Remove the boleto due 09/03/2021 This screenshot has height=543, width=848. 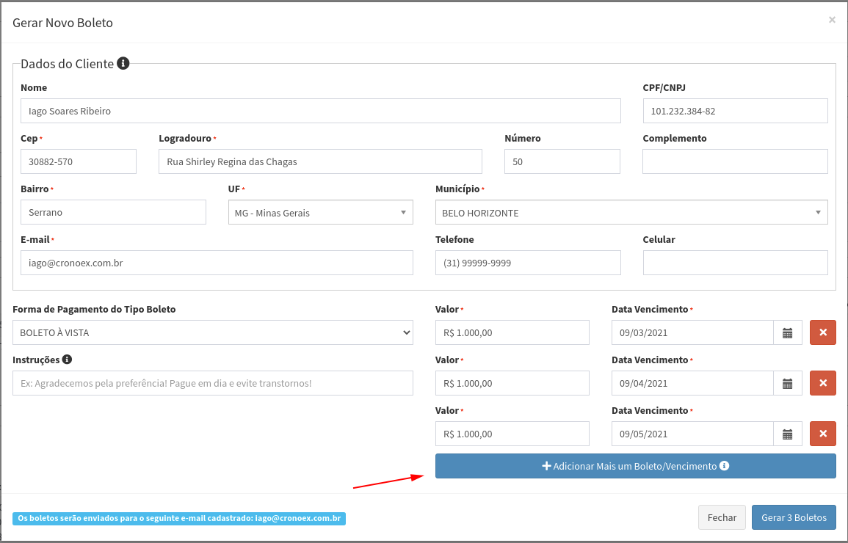tap(822, 332)
